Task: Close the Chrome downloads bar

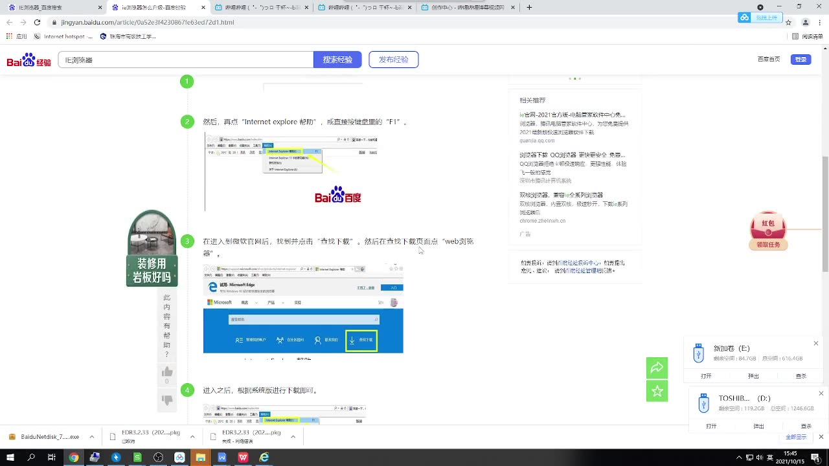Action: (820, 437)
